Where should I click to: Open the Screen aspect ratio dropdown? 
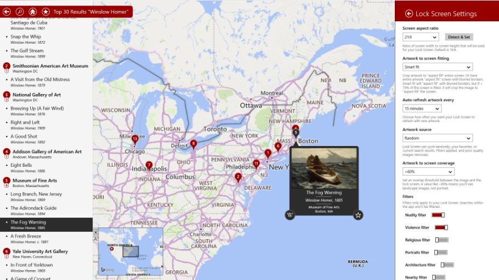[x=421, y=37]
